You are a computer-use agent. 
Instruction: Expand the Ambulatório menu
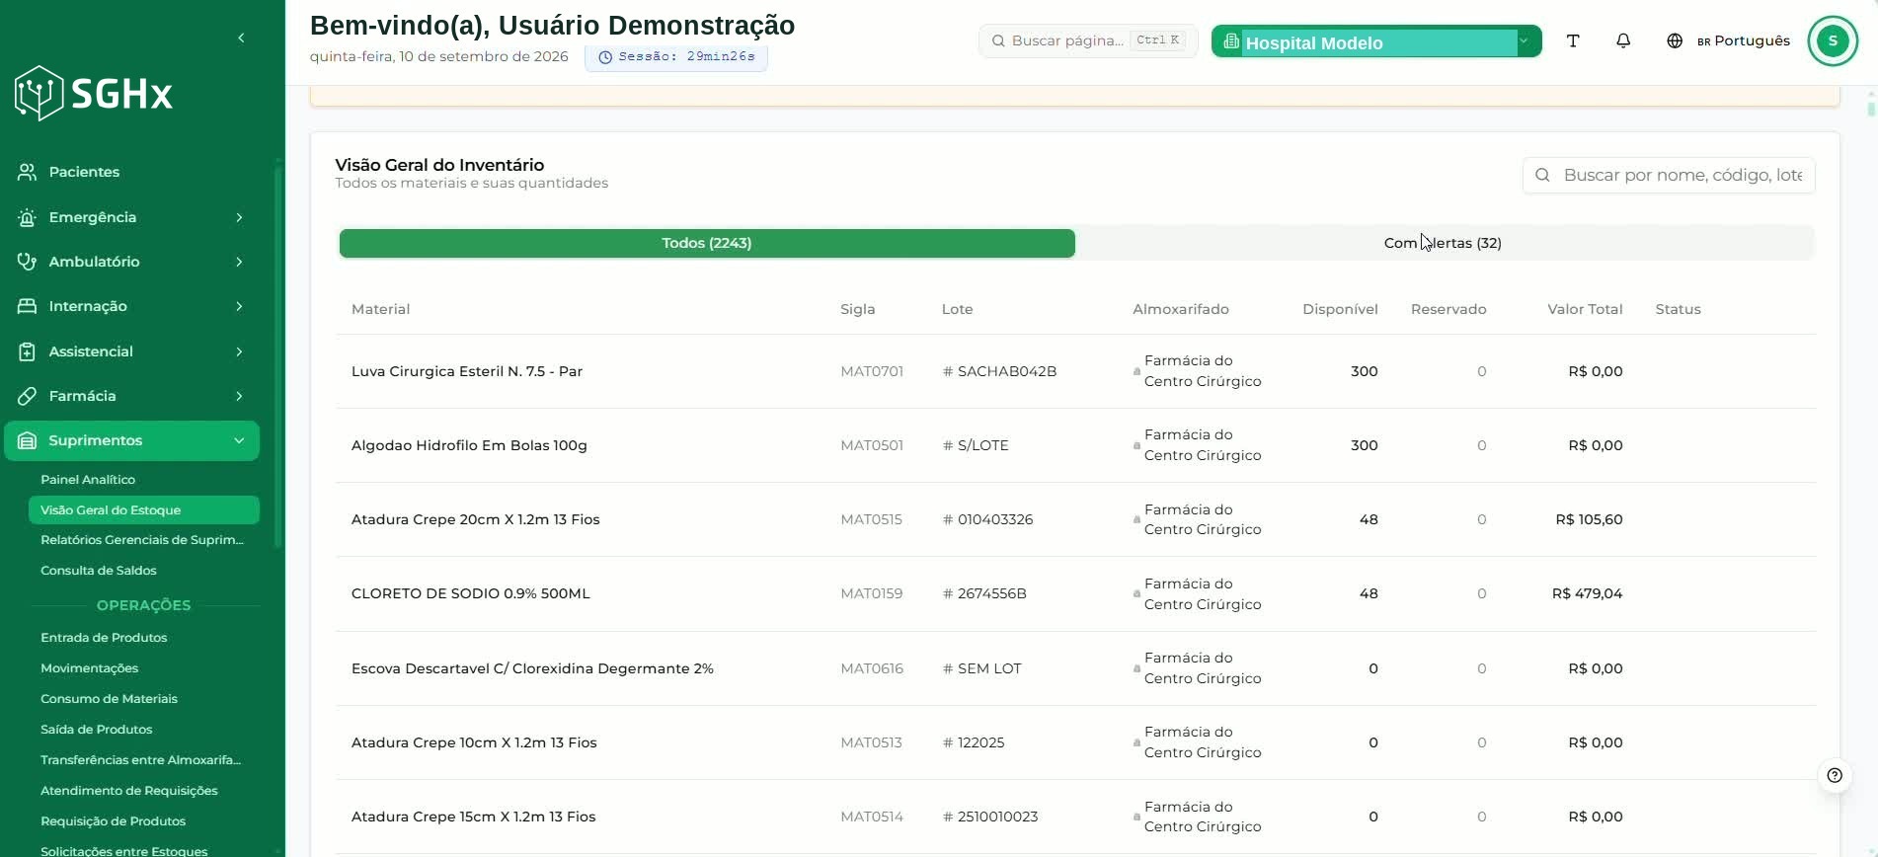click(239, 262)
